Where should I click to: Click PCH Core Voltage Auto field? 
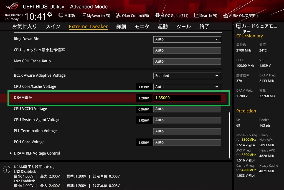[187, 142]
